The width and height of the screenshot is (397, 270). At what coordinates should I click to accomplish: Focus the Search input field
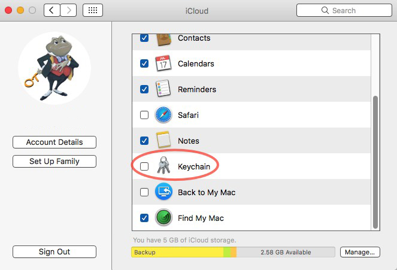coord(344,10)
